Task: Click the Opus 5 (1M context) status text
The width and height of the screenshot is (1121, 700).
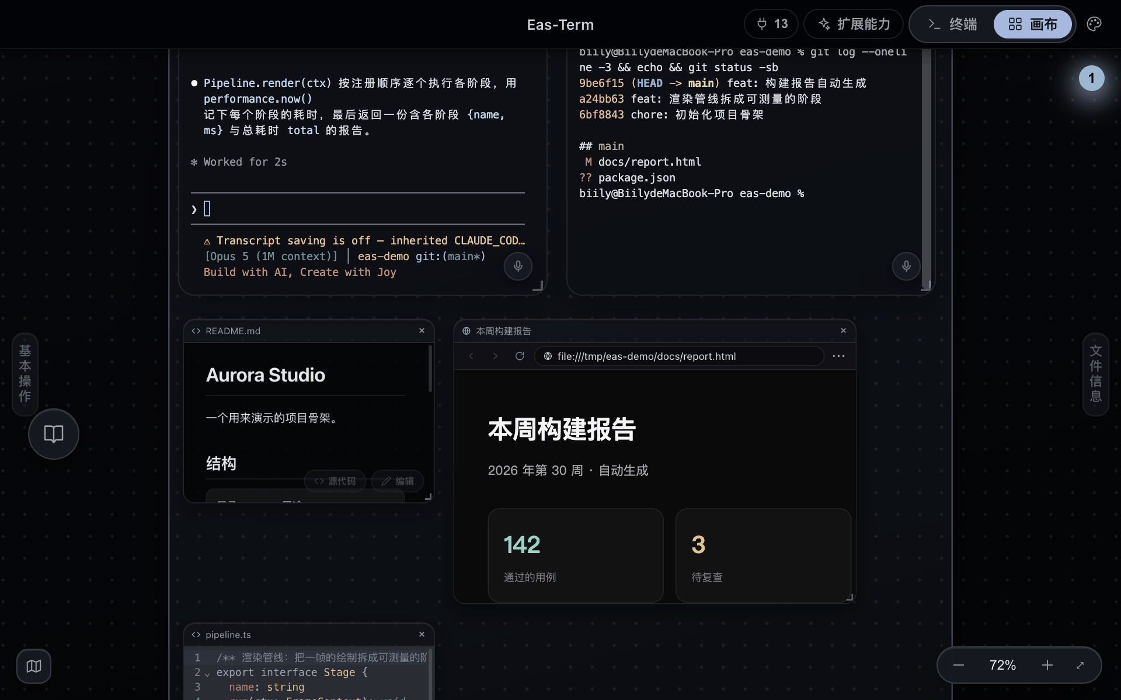Action: pos(271,257)
